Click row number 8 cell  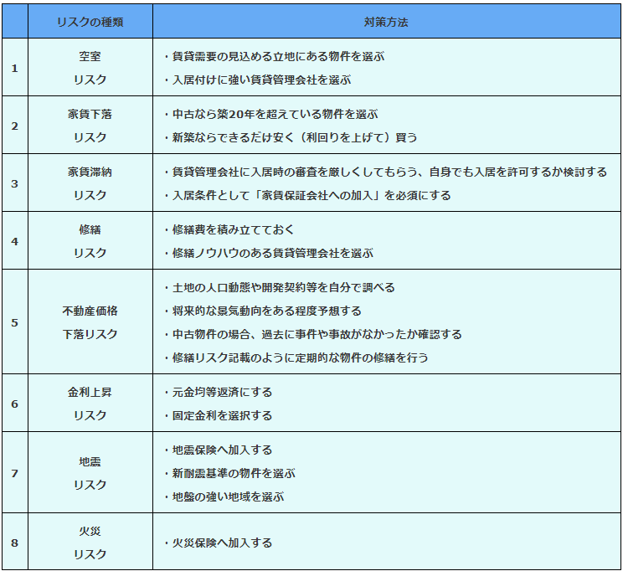15,542
